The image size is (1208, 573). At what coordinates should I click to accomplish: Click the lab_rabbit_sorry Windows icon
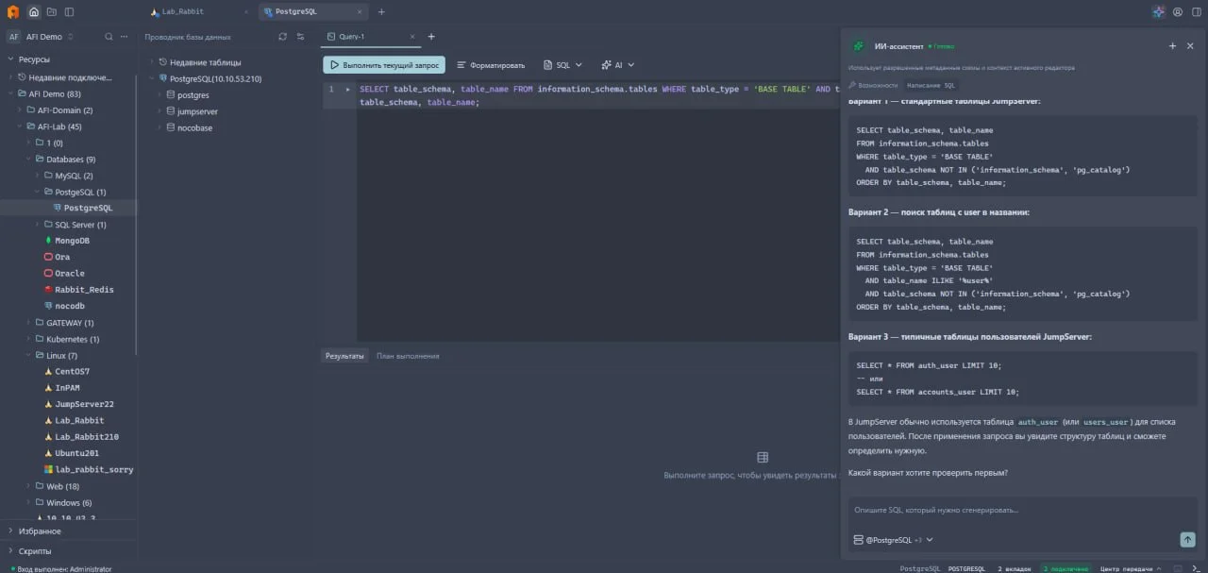coord(48,469)
